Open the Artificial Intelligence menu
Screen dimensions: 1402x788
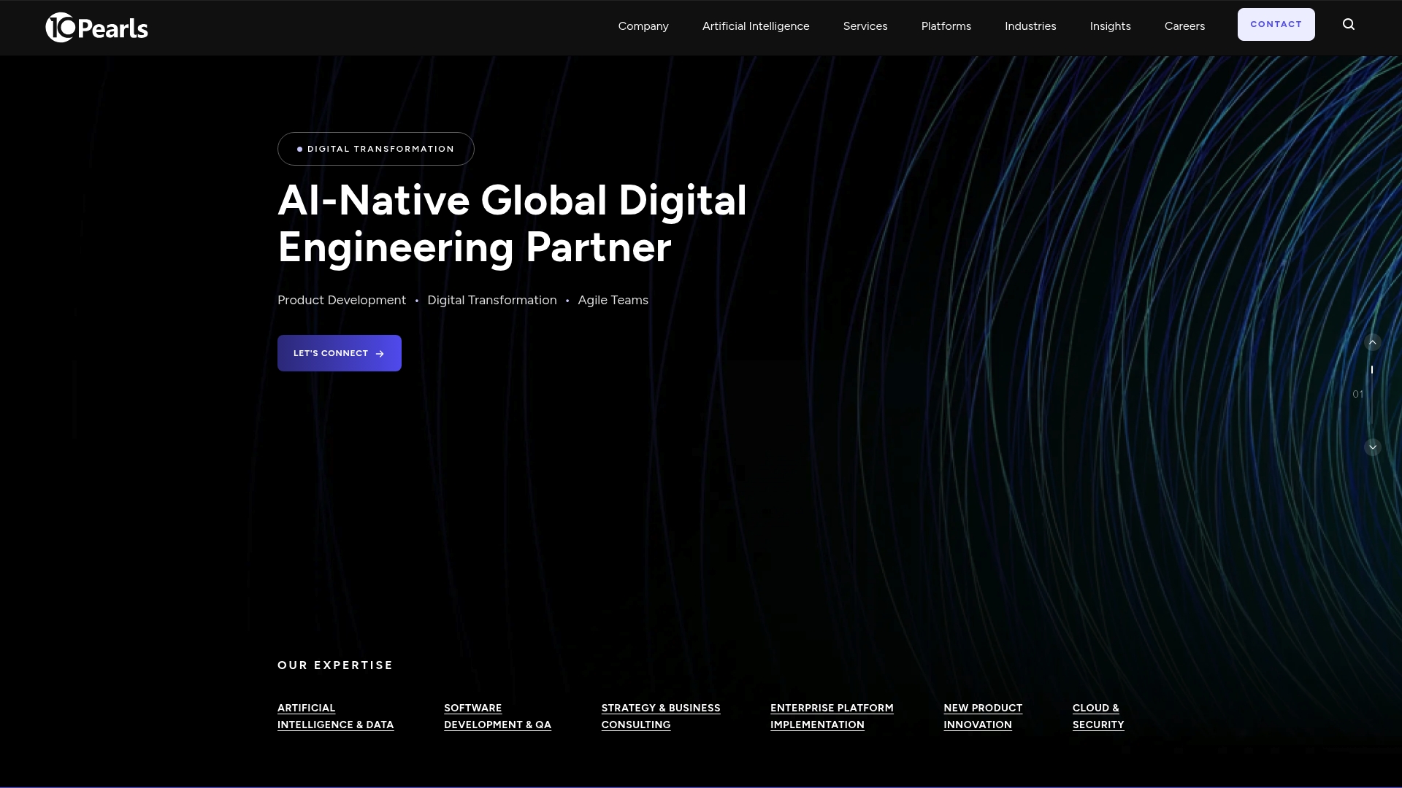click(756, 26)
